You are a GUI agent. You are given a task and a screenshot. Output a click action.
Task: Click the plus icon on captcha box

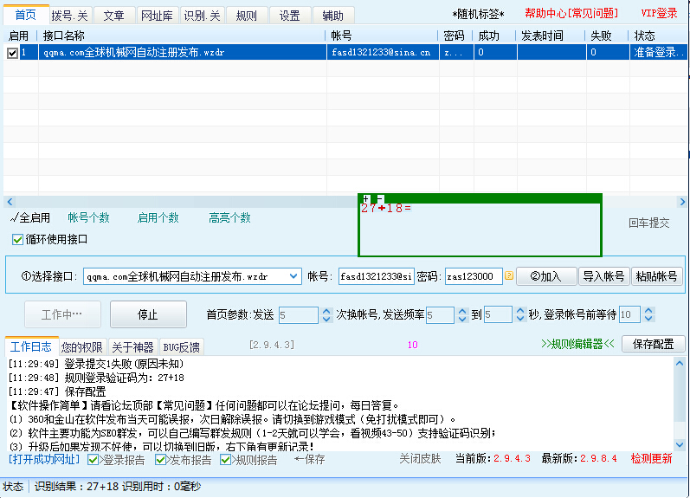pos(365,198)
